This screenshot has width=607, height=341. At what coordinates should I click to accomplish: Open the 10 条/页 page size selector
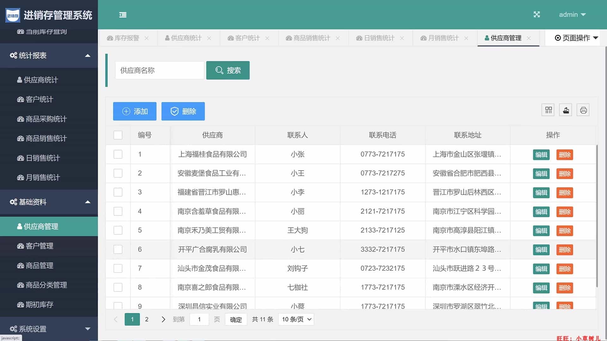pos(296,319)
